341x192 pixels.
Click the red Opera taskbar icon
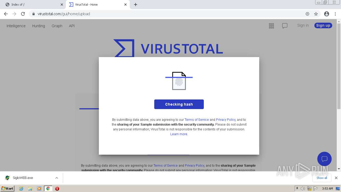57,189
